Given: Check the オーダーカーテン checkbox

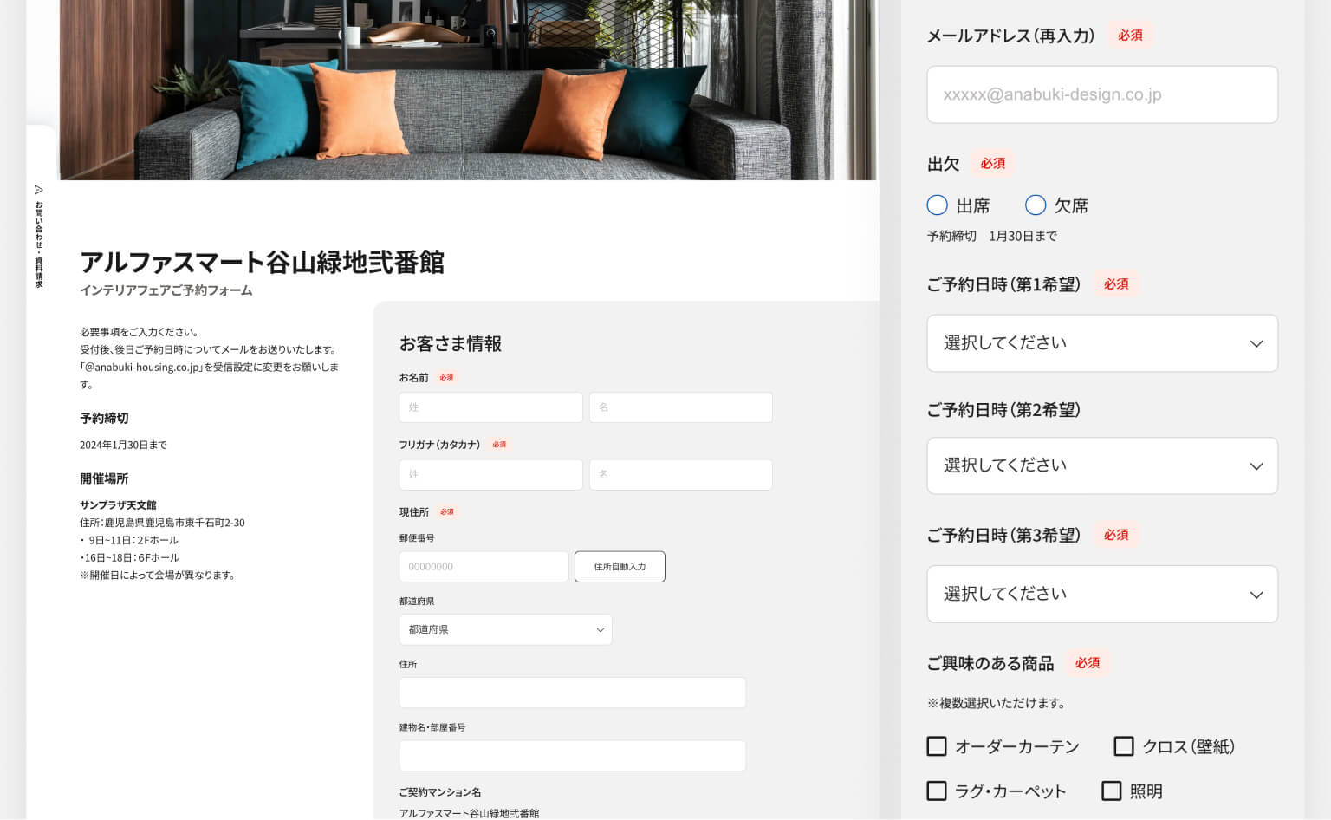Looking at the screenshot, I should [x=937, y=746].
